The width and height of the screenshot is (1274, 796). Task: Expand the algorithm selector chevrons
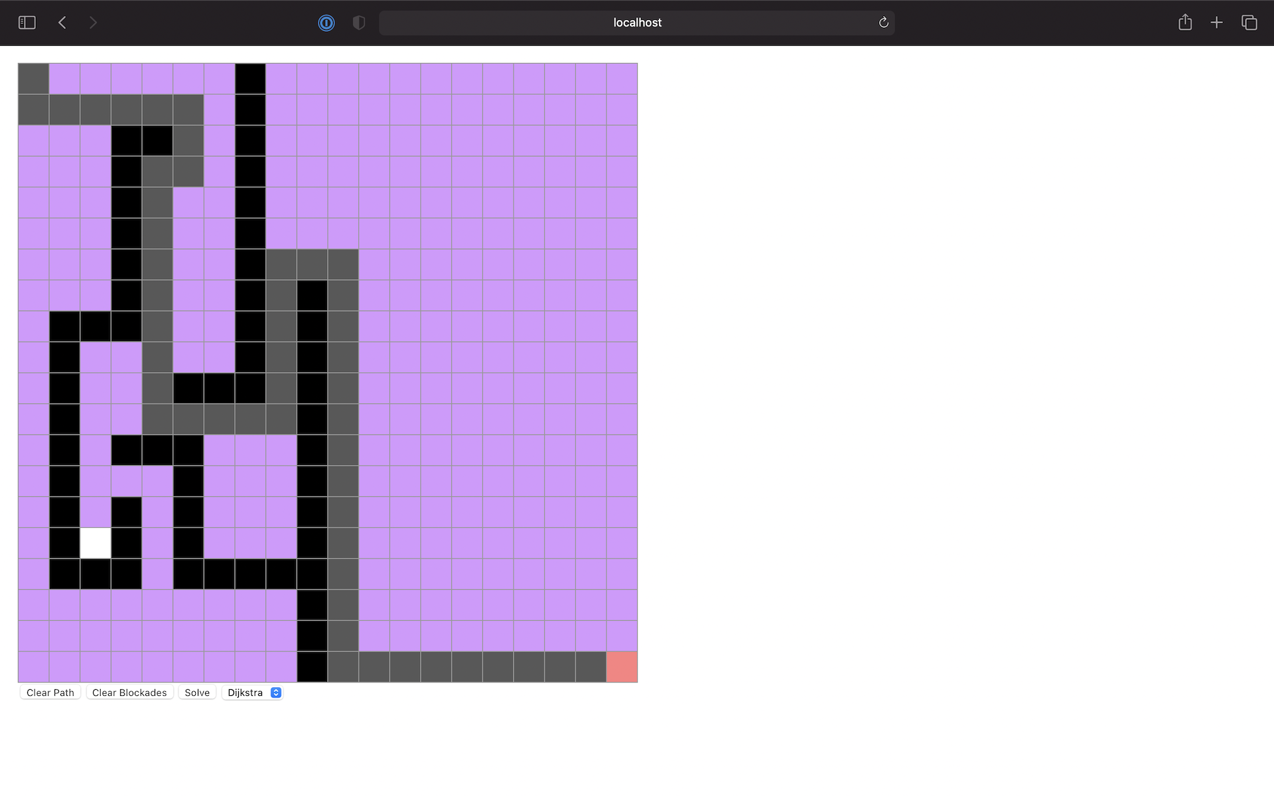click(x=275, y=692)
